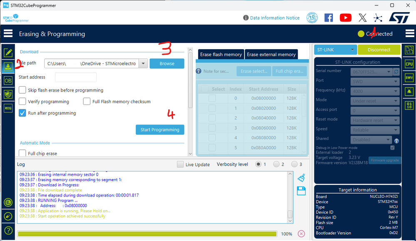Click the log scrollbar down arrow
416x241 pixels.
pyautogui.click(x=290, y=221)
